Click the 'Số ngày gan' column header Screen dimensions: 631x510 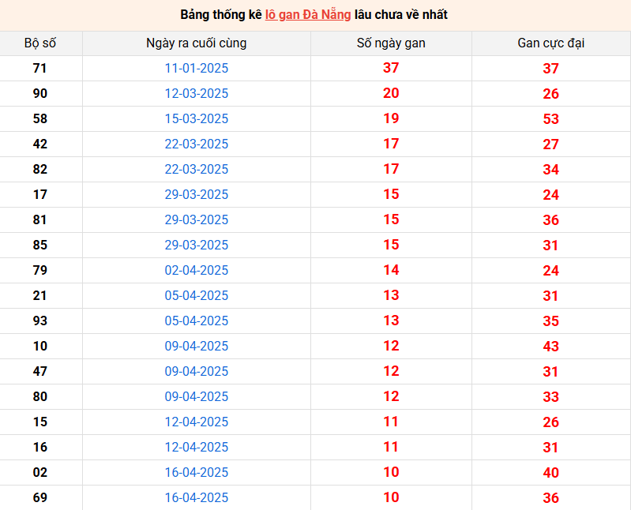coord(391,43)
